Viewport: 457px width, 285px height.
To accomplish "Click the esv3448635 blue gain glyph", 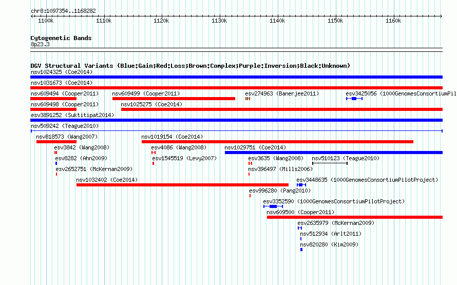I will tap(301, 185).
